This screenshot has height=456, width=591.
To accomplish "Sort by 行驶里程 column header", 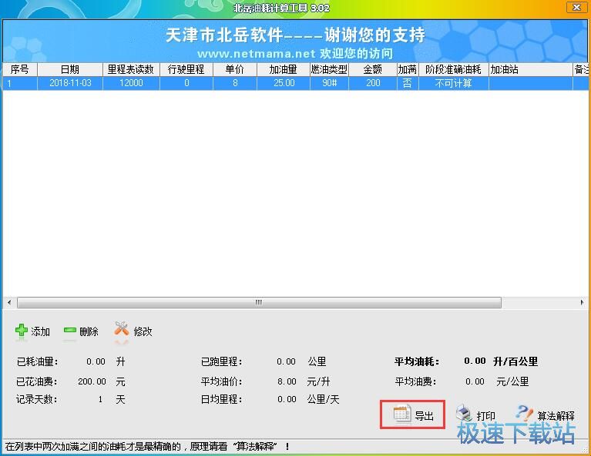I will point(186,69).
